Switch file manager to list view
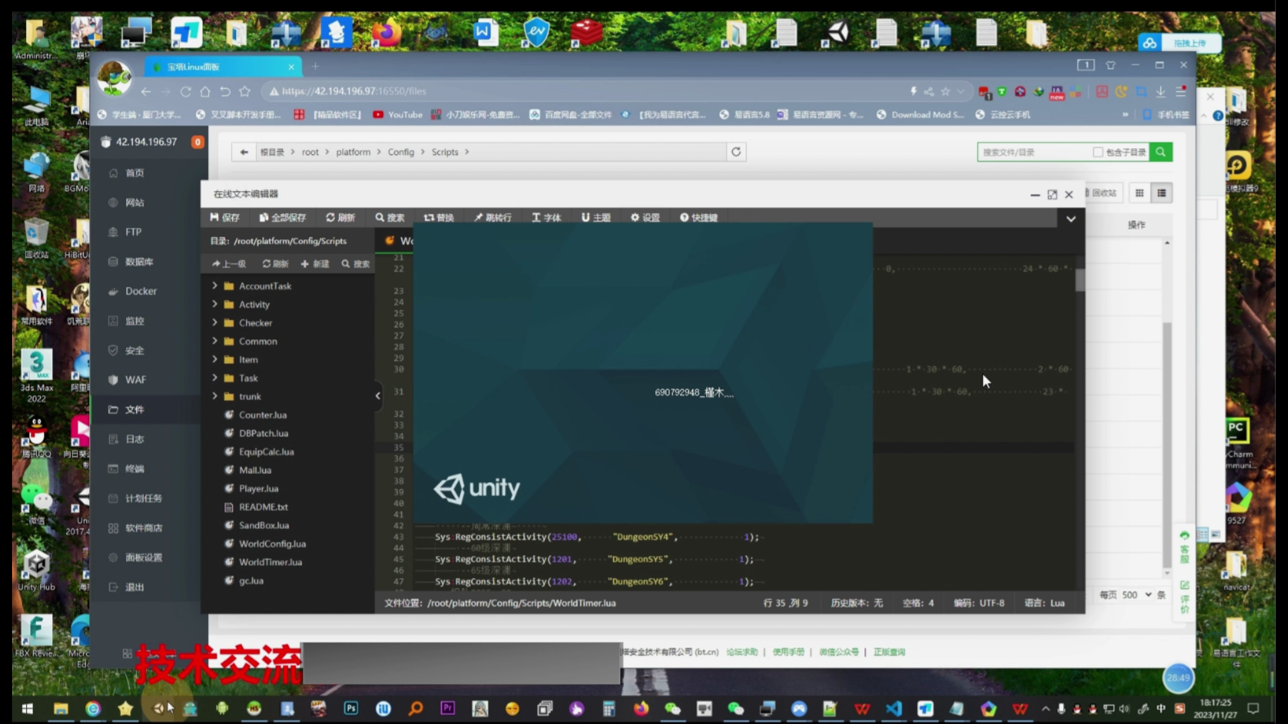 [1161, 193]
